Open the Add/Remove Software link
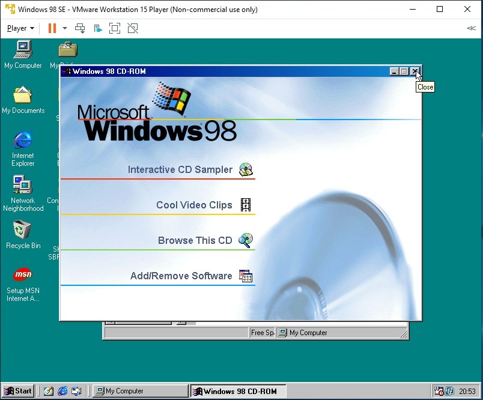Screen dimensions: 483x400 [x=181, y=276]
